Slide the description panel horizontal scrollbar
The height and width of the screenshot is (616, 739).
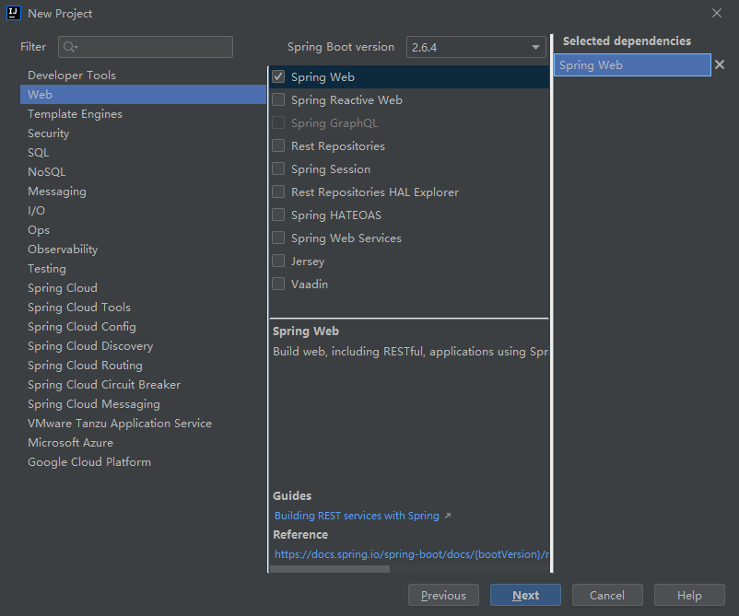pos(330,569)
